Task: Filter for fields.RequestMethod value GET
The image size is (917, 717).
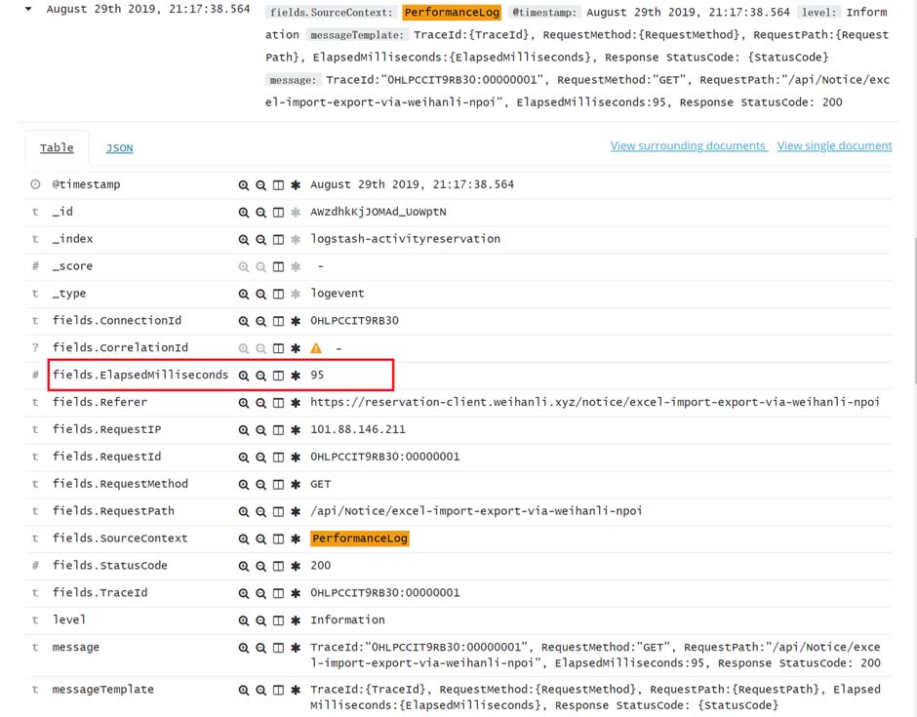Action: tap(243, 484)
